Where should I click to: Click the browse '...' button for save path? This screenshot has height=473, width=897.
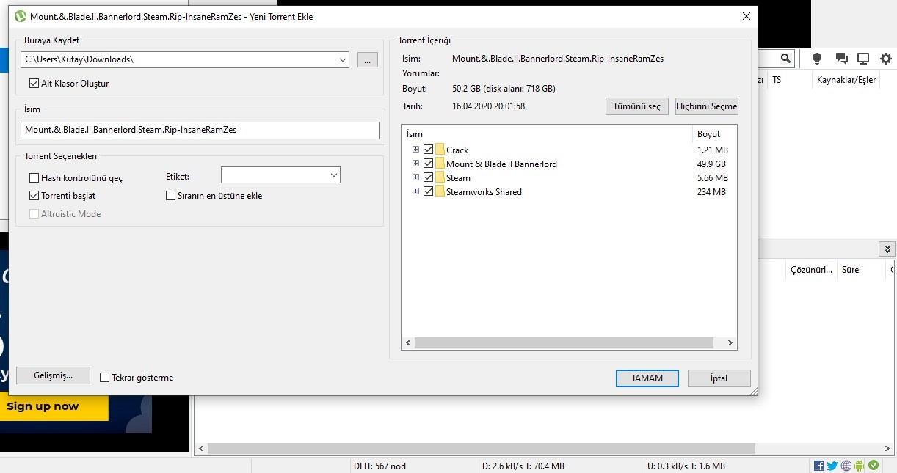pyautogui.click(x=368, y=59)
